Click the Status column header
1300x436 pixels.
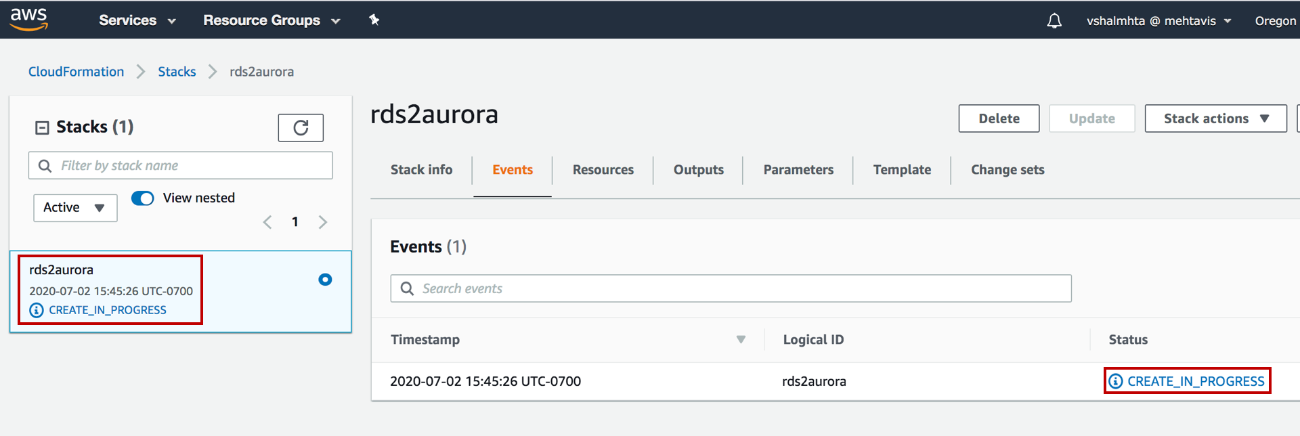coord(1128,340)
